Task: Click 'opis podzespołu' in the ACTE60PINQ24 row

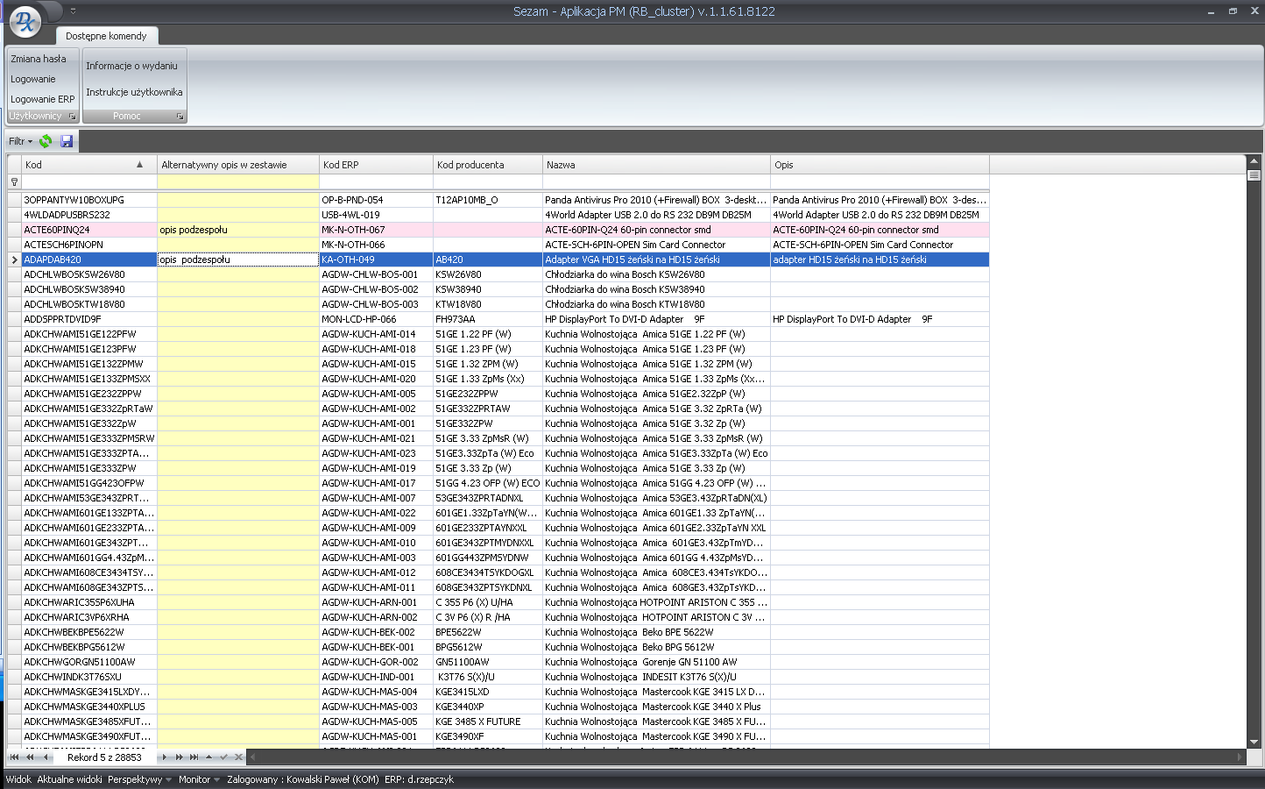Action: pos(194,230)
